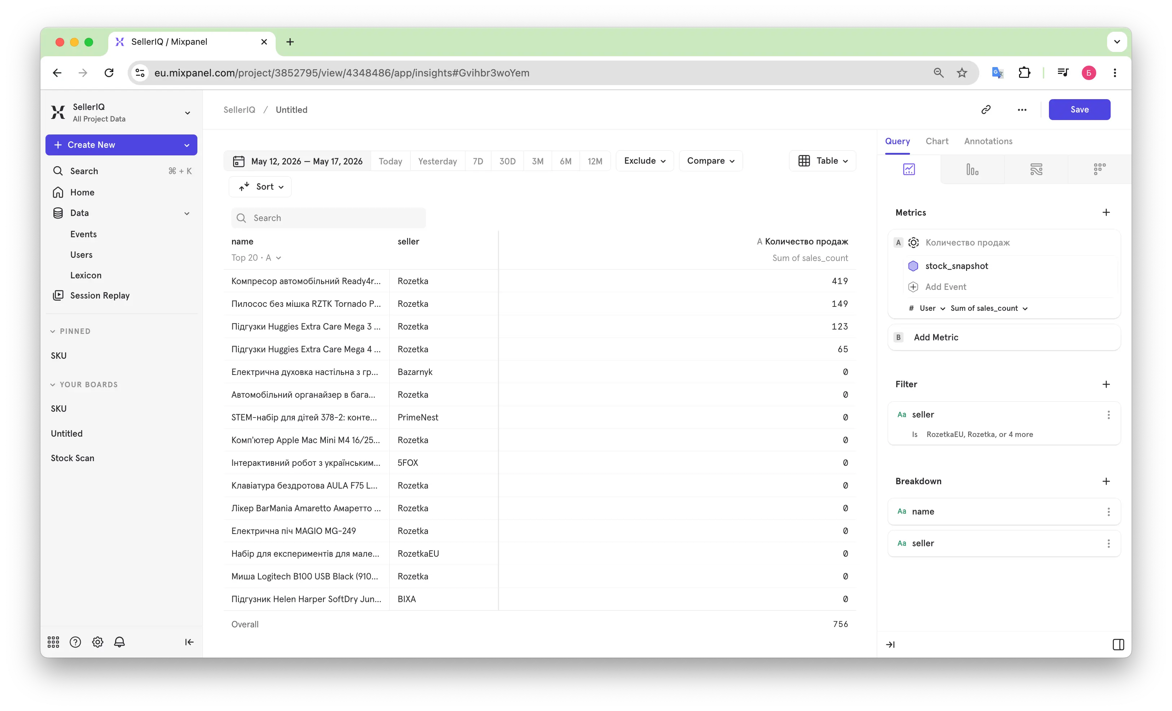
Task: Go to Events in the Data section
Action: [83, 234]
